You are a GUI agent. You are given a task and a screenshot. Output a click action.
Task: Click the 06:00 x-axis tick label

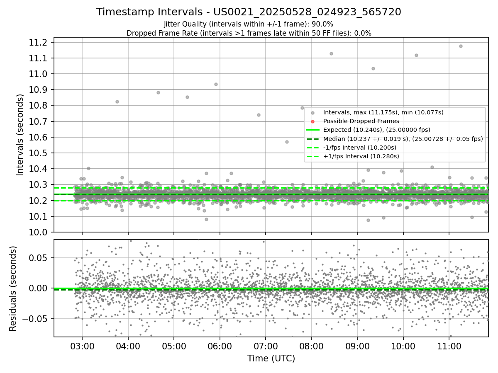[220, 346]
